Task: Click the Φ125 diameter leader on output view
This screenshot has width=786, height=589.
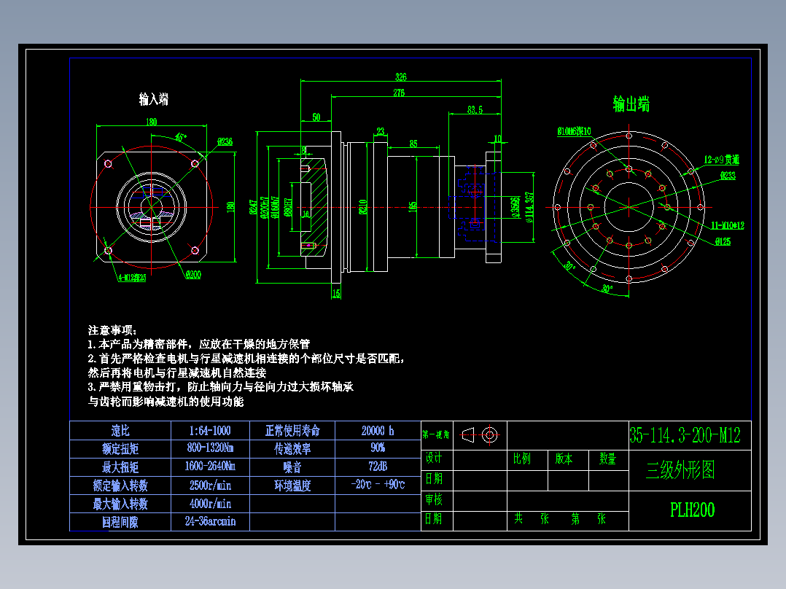Action: (723, 241)
